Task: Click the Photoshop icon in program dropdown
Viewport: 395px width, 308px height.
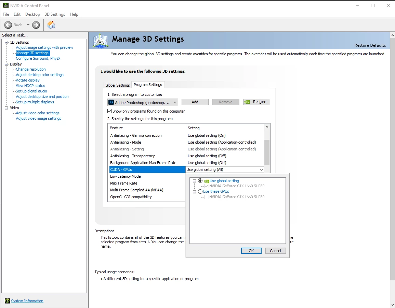Action: [111, 102]
